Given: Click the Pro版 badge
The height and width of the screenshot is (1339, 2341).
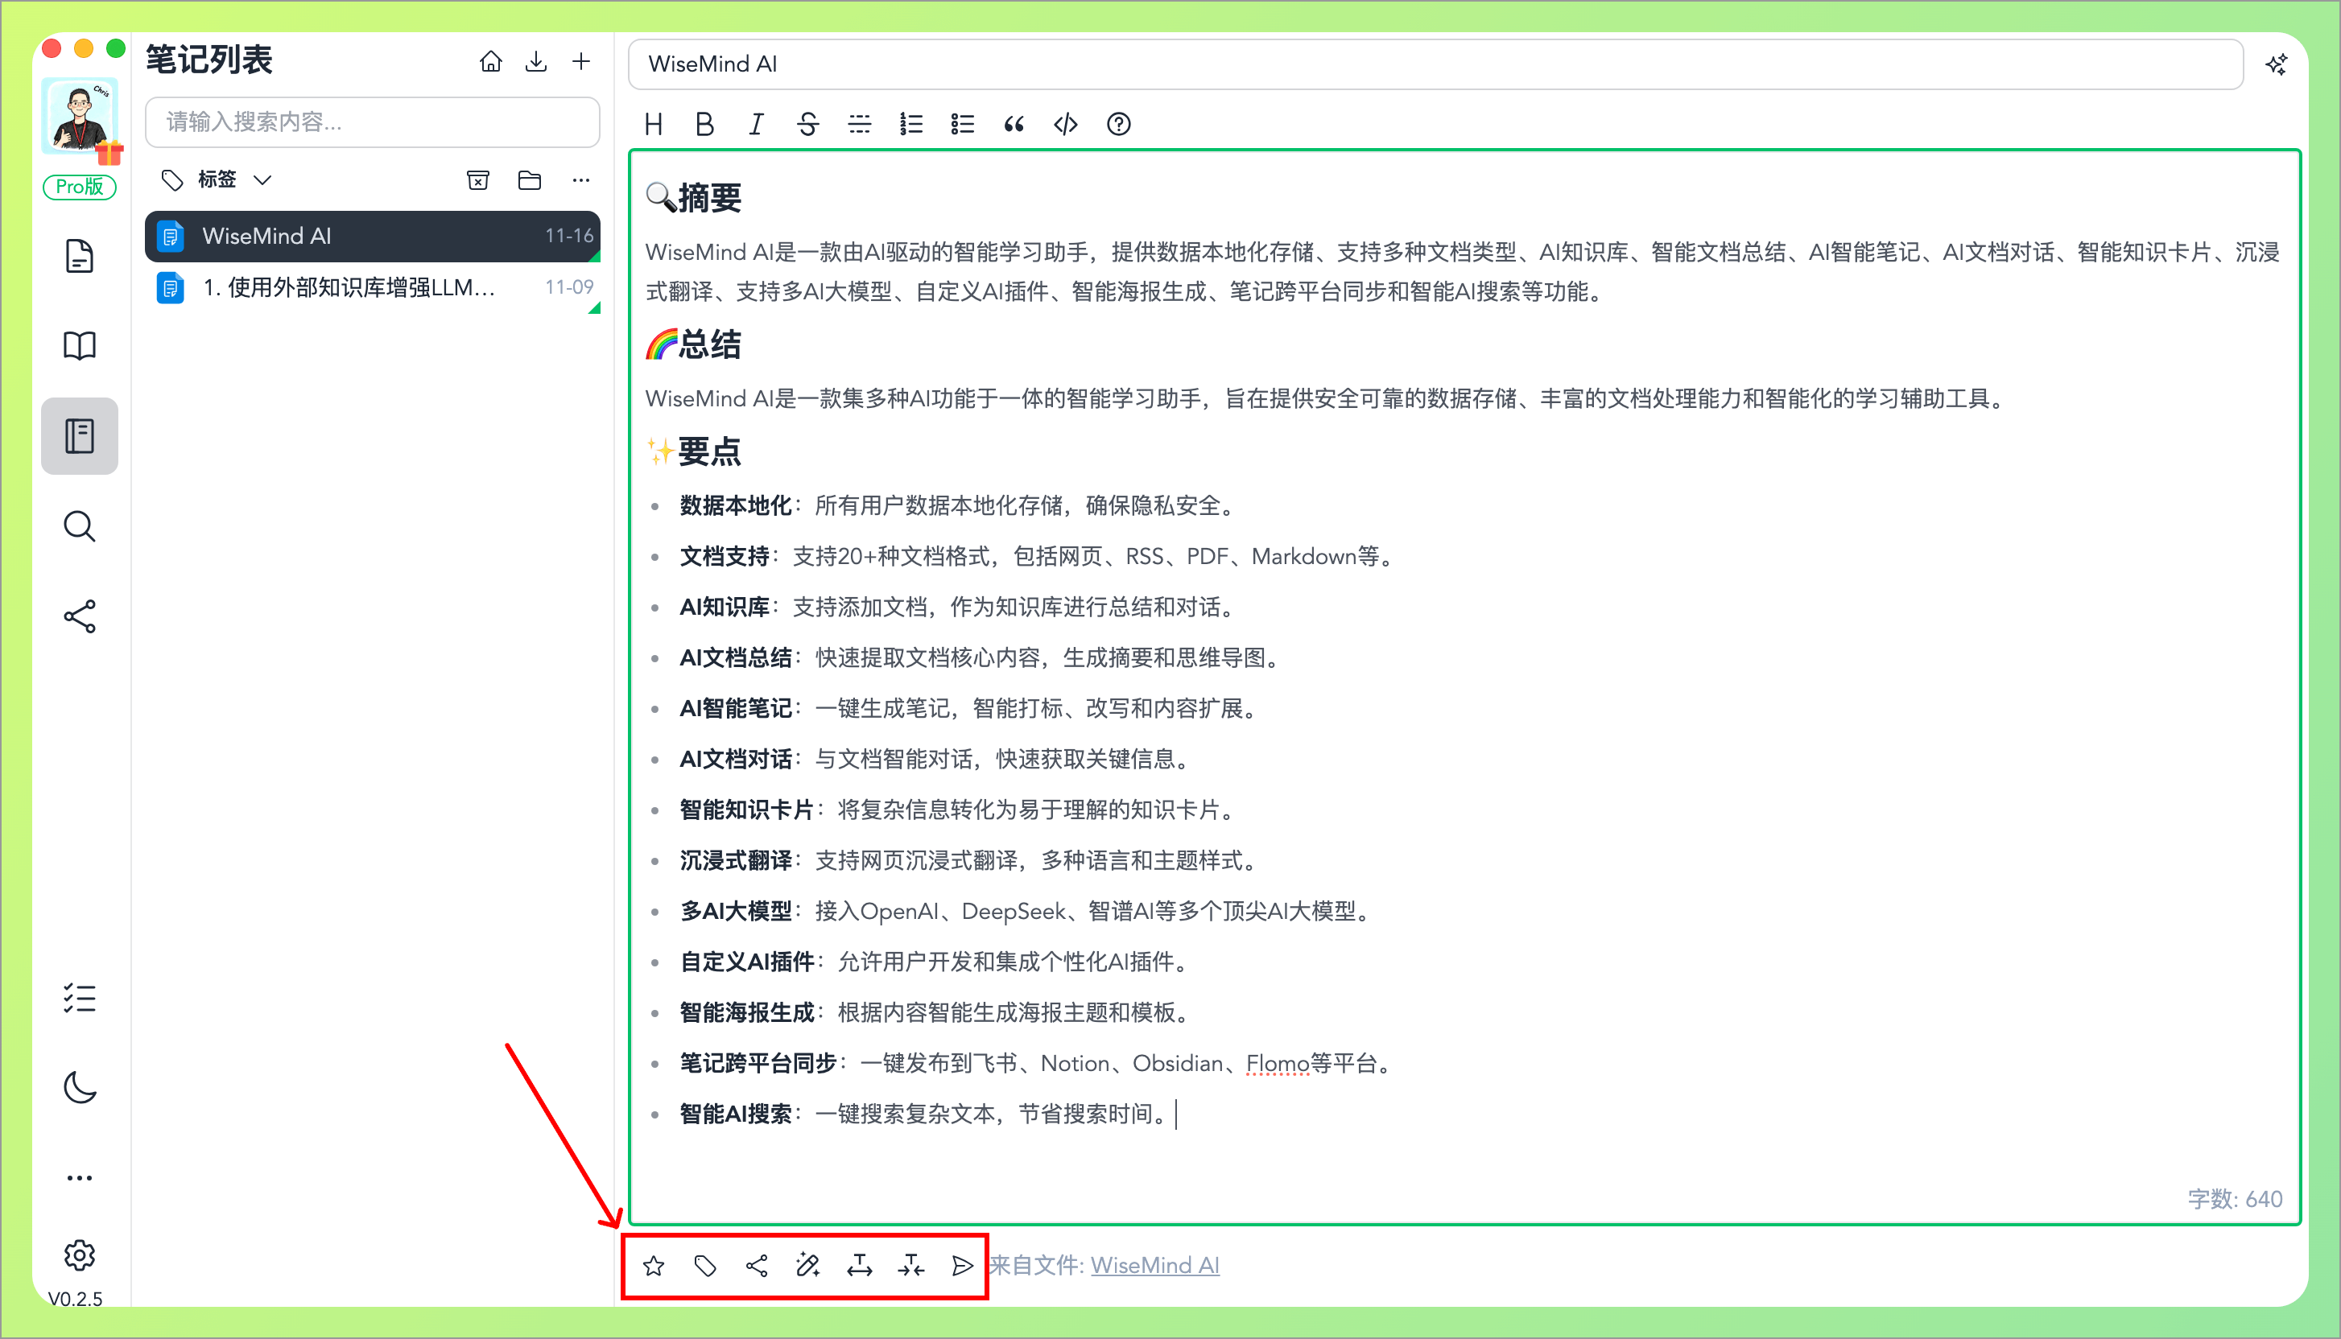Looking at the screenshot, I should click(80, 187).
